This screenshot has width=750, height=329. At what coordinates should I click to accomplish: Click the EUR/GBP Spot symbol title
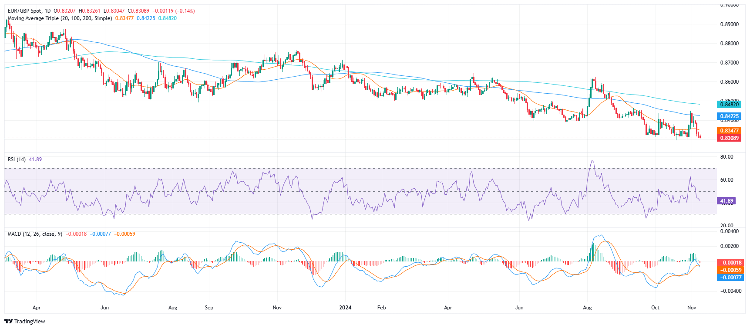point(29,10)
